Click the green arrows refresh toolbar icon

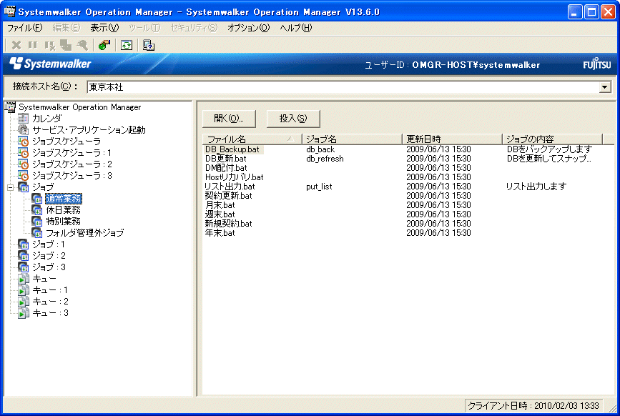(x=127, y=45)
